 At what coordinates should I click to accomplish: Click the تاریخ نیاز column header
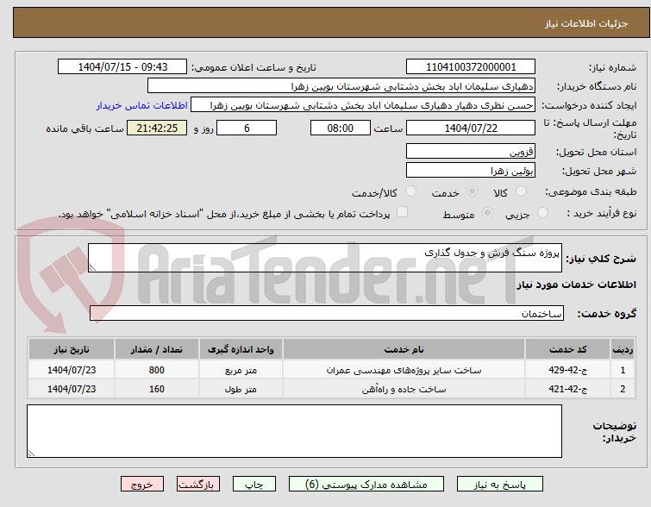[72, 349]
